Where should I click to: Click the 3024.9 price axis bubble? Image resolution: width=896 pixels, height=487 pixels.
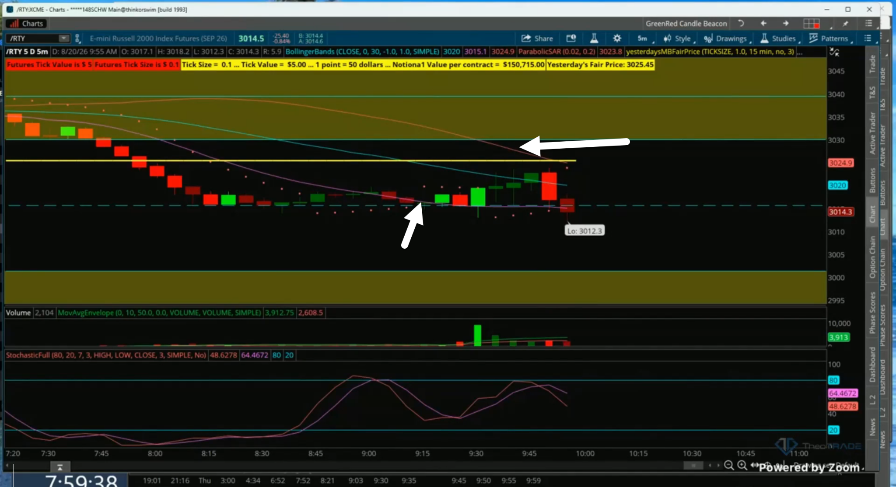coord(840,163)
